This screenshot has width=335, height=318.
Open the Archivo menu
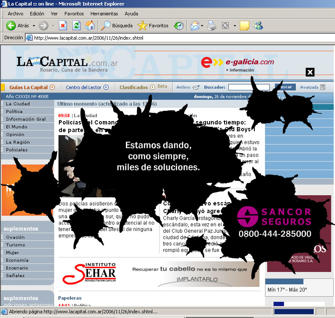(15, 14)
